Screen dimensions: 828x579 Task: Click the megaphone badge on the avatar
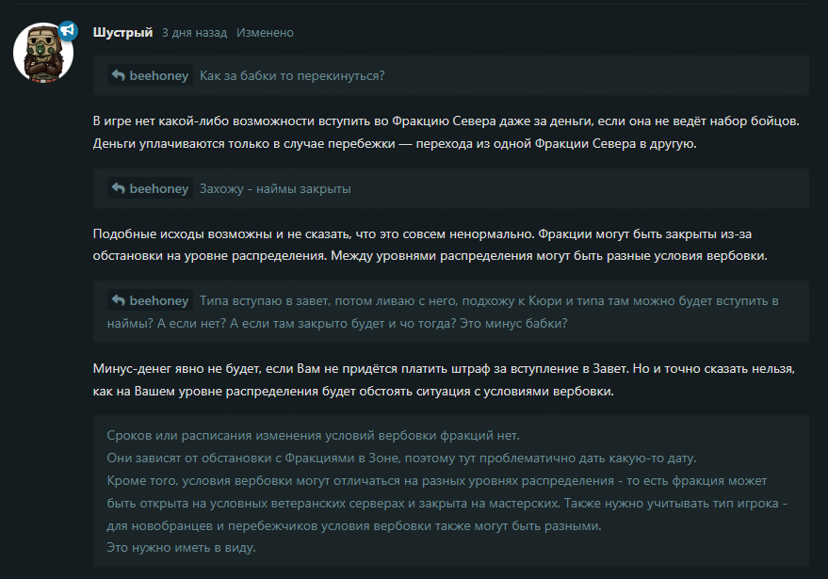[68, 31]
